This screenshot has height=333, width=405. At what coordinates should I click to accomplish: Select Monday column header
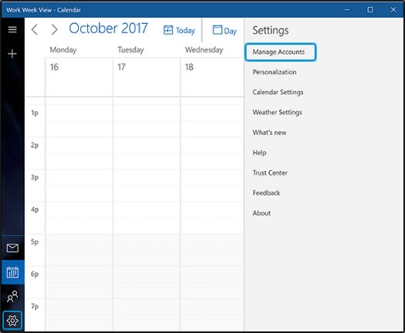63,49
